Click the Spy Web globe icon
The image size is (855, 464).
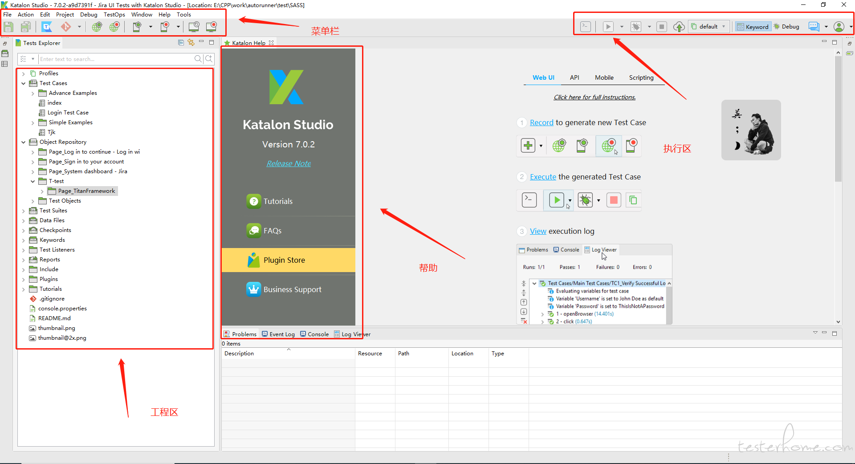pyautogui.click(x=97, y=27)
